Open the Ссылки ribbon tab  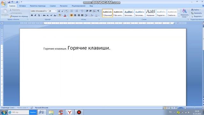click(x=53, y=6)
